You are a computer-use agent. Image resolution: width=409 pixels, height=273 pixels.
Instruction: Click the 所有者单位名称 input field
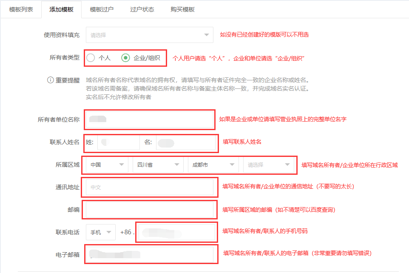coord(150,120)
